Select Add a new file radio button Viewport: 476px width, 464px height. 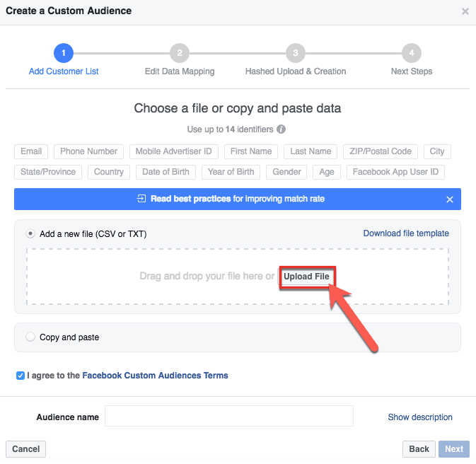point(30,233)
